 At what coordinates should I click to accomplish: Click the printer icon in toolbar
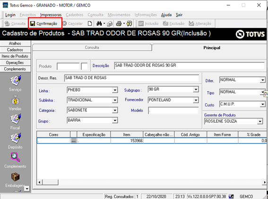coord(119,24)
